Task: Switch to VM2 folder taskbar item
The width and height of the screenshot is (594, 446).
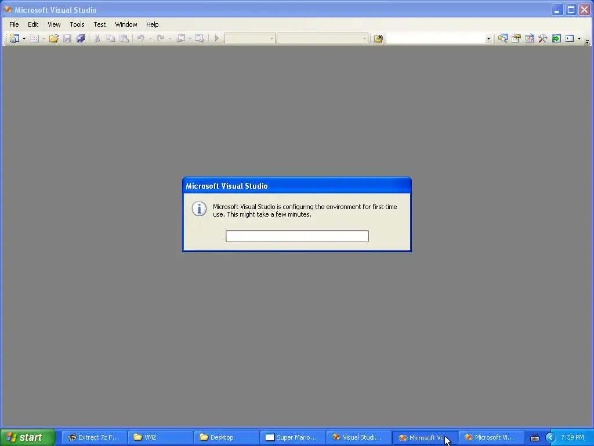Action: (161, 437)
